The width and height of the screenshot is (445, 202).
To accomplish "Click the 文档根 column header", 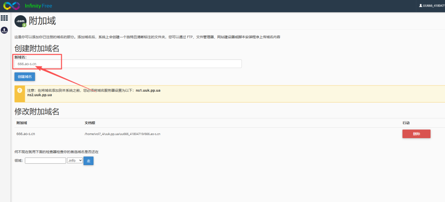I will [x=90, y=123].
